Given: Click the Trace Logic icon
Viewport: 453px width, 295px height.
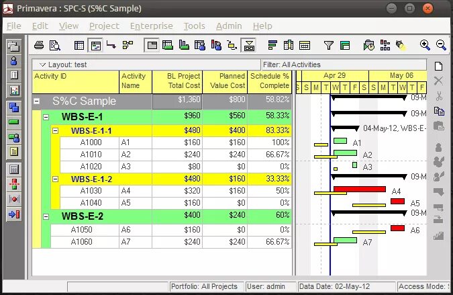Looking at the screenshot, I should (232, 45).
